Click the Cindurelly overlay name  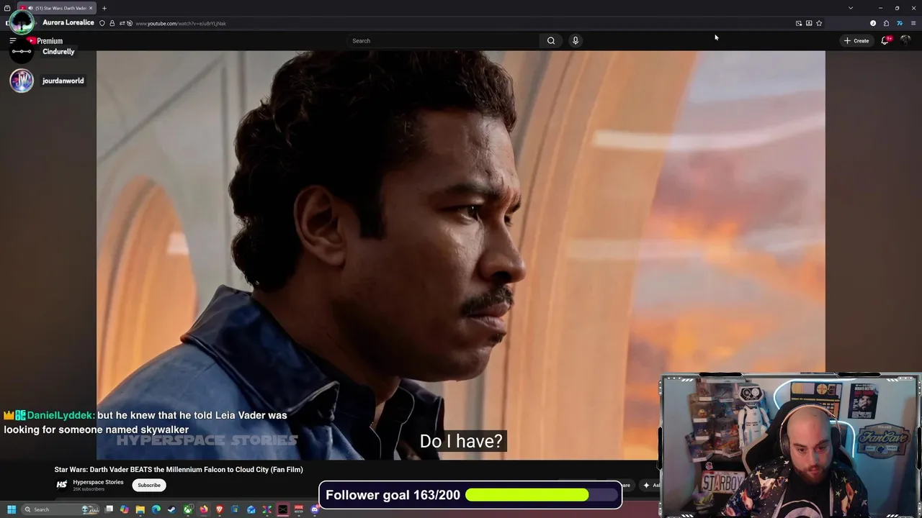(58, 52)
